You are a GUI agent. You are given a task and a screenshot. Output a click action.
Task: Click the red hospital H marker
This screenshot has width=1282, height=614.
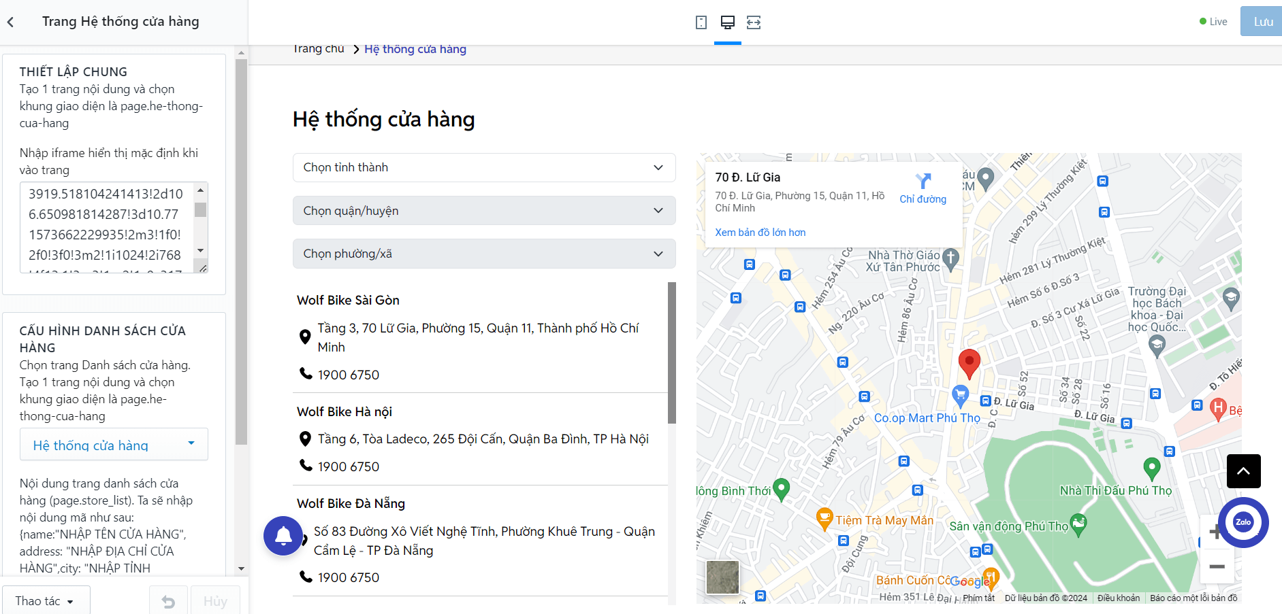1218,409
